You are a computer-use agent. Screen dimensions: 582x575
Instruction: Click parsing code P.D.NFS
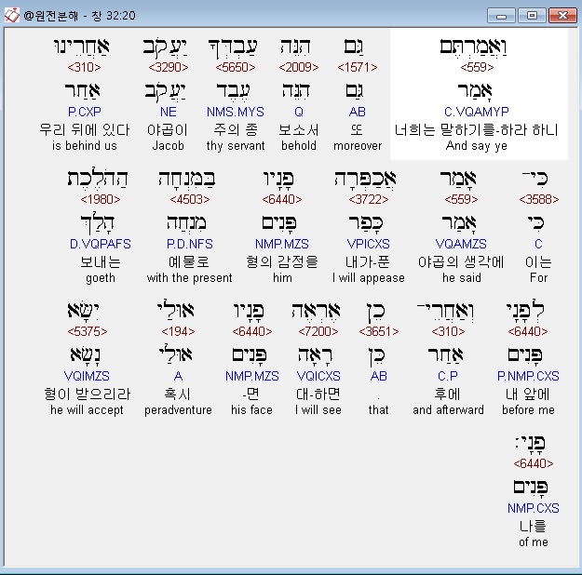click(x=190, y=244)
